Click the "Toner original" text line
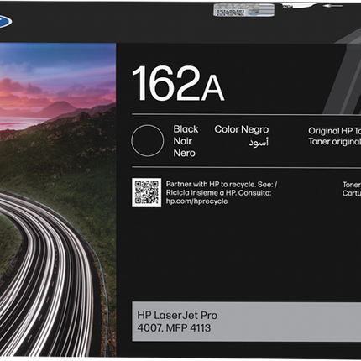Screen dimensions: 361x361 point(335,142)
